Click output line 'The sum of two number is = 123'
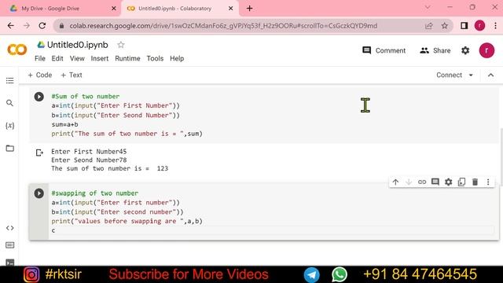The width and height of the screenshot is (503, 283). click(110, 168)
